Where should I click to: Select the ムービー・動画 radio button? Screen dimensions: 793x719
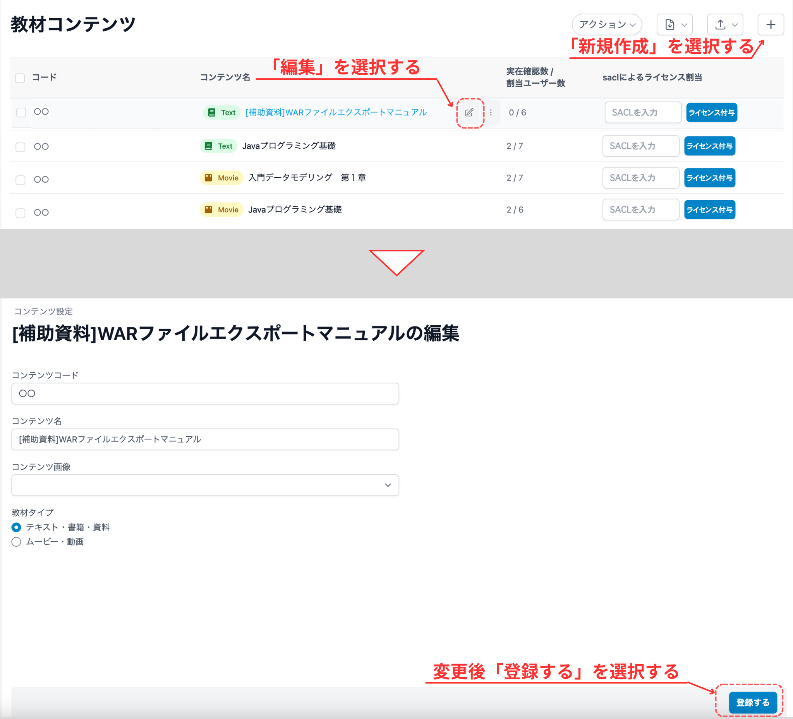(16, 542)
